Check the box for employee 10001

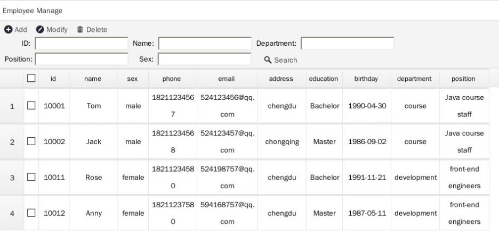coord(31,106)
